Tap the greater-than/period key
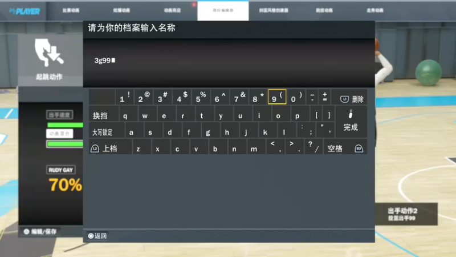The height and width of the screenshot is (257, 456). (x=294, y=147)
